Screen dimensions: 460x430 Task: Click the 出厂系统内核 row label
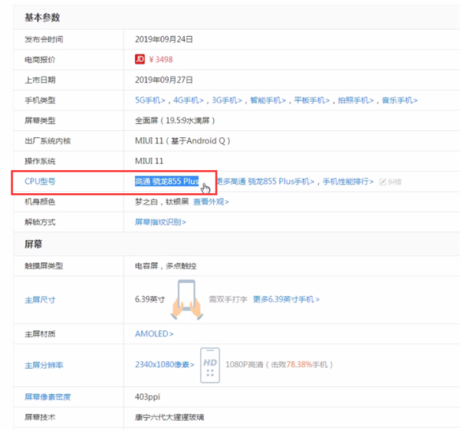[x=48, y=141]
